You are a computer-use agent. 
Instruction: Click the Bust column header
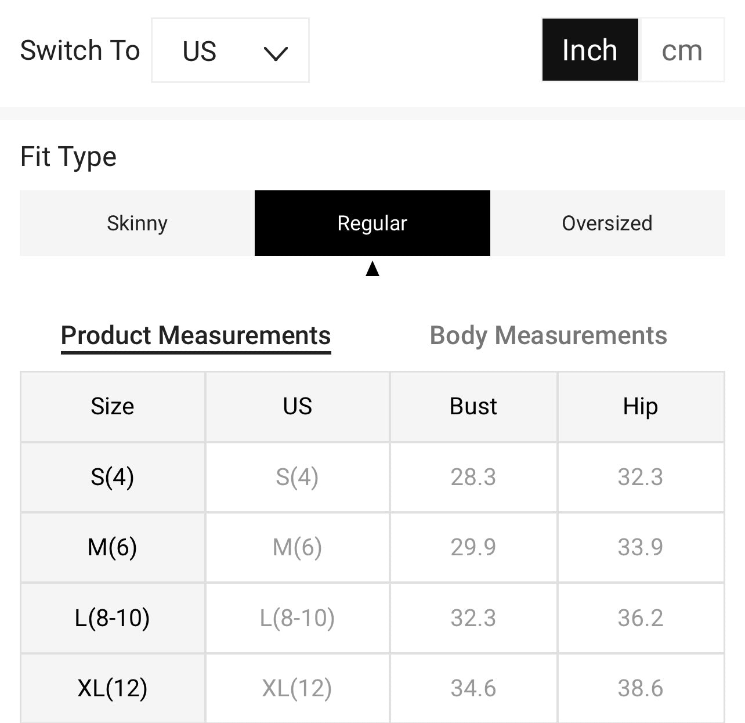[x=473, y=407]
